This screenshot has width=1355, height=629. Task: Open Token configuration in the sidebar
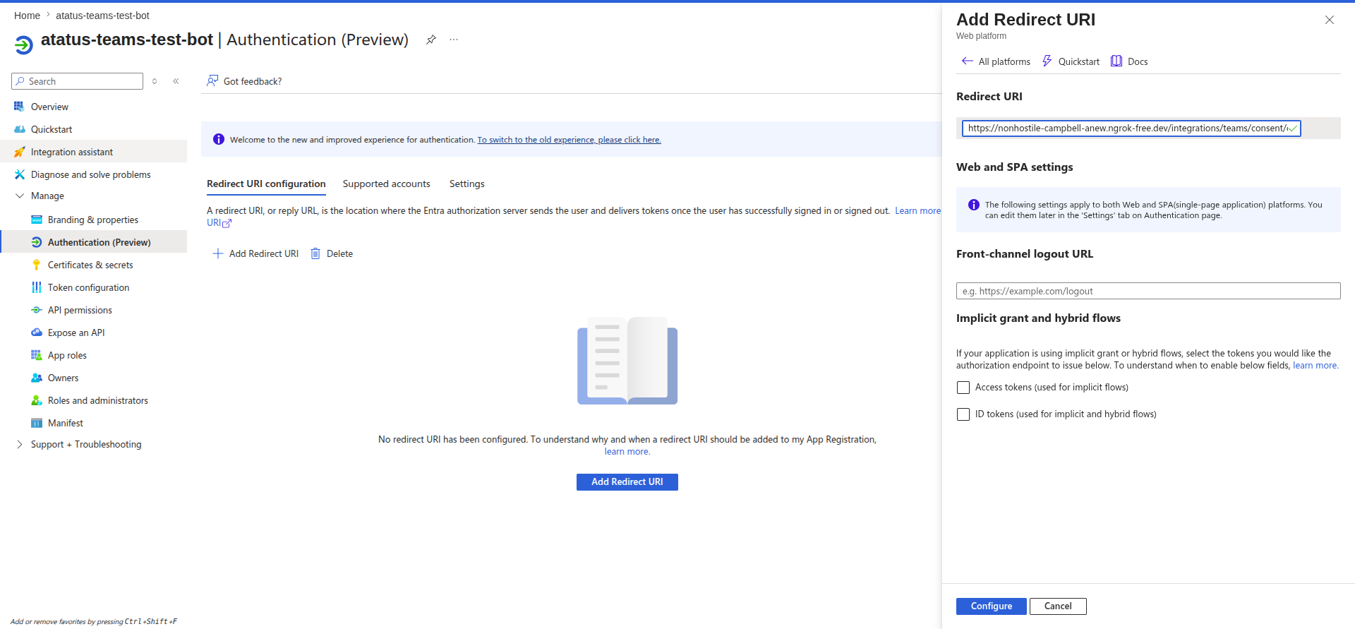click(93, 287)
